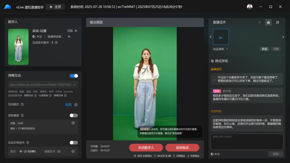Click the message input box above 发送

point(247,141)
